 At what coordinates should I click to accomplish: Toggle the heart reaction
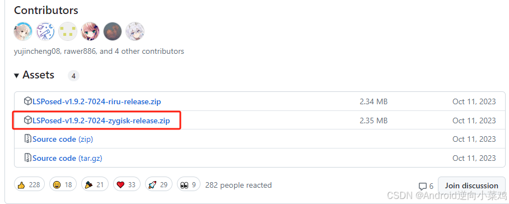[x=127, y=185]
